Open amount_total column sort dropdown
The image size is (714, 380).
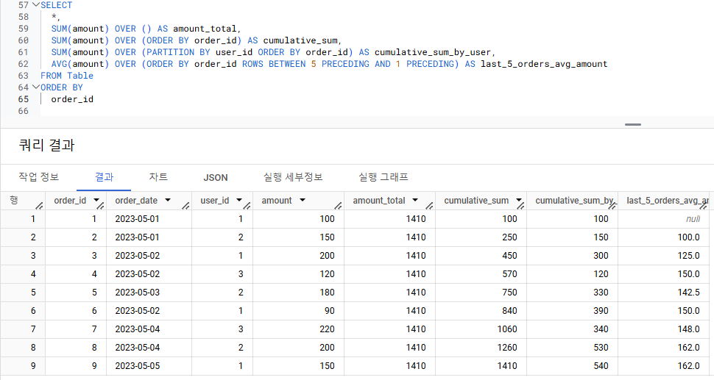pos(415,200)
